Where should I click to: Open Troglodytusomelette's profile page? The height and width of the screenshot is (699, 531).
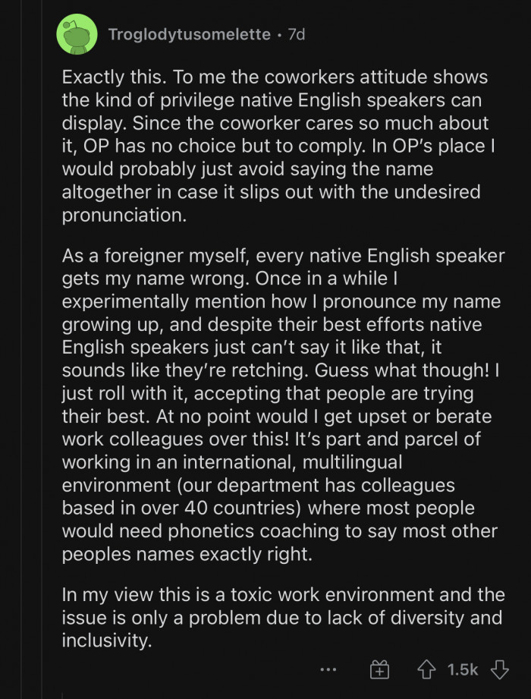(190, 33)
